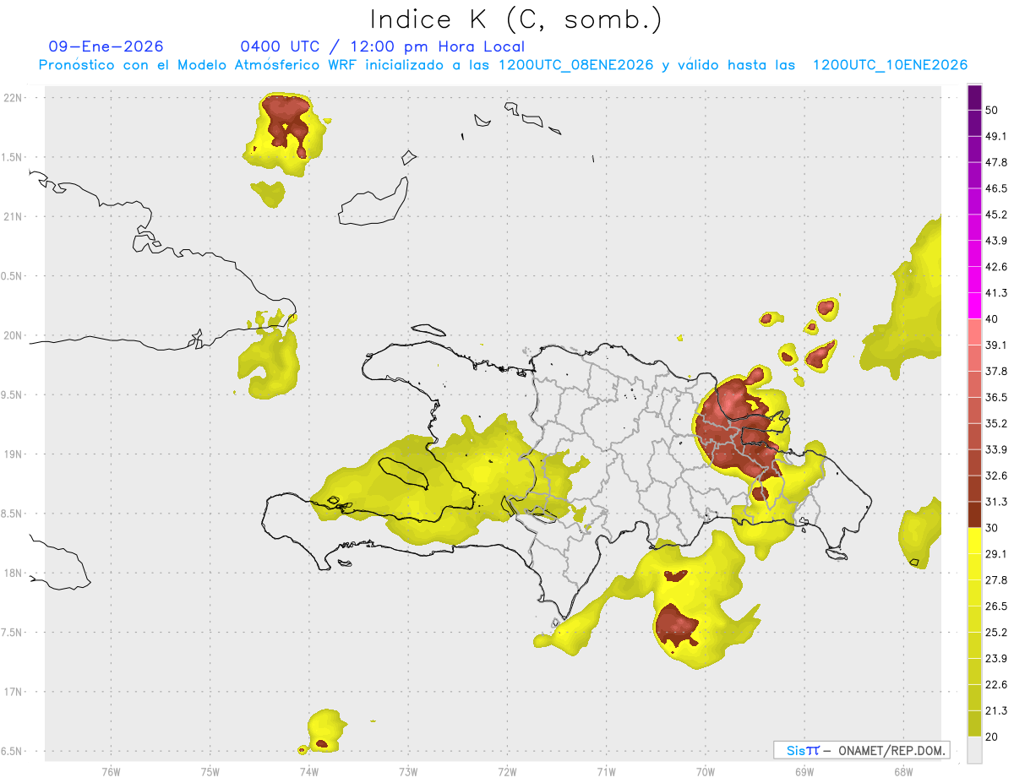This screenshot has height=783, width=1014.
Task: Click the color bar value '42.6'
Action: click(x=996, y=267)
